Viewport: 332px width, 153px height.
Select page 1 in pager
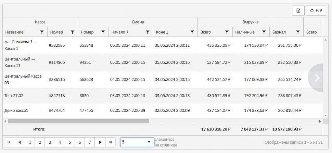pyautogui.click(x=30, y=142)
